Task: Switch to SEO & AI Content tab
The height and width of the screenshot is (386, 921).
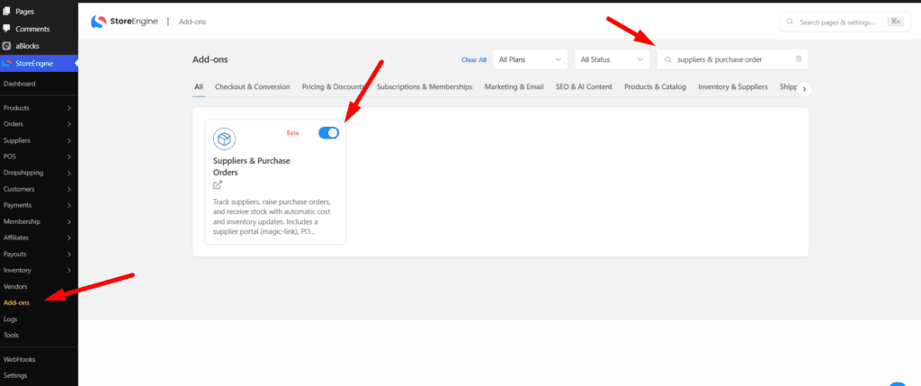Action: click(x=584, y=87)
